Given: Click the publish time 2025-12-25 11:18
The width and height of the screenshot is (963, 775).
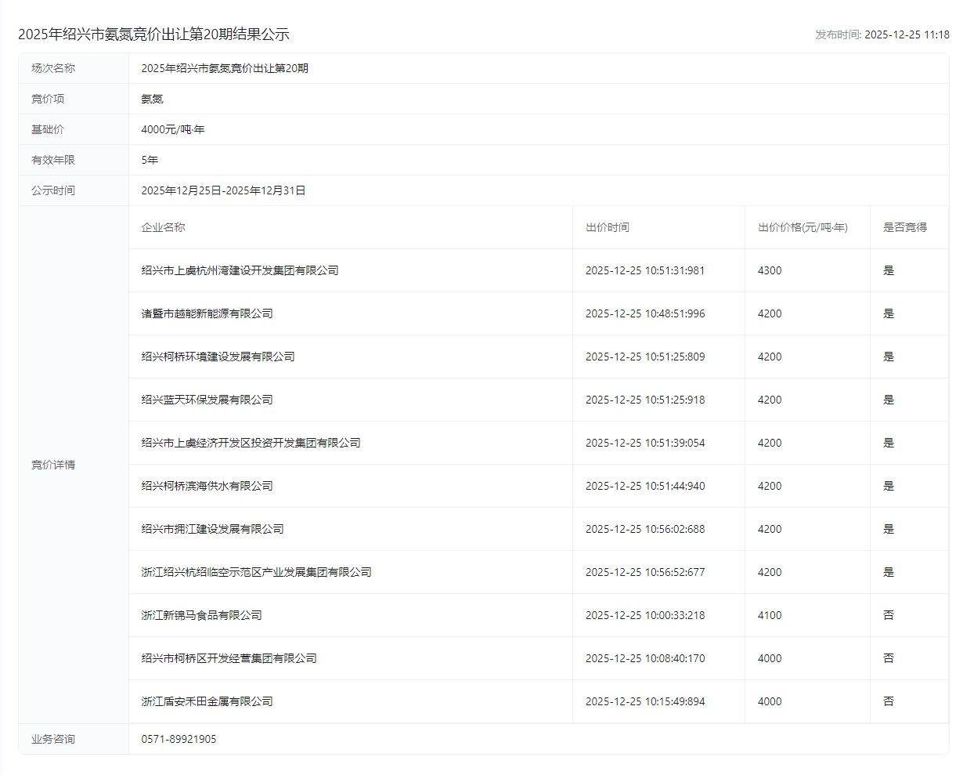Looking at the screenshot, I should 907,34.
